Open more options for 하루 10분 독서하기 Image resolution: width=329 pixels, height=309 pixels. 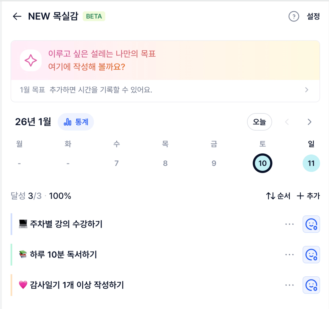[x=289, y=254]
